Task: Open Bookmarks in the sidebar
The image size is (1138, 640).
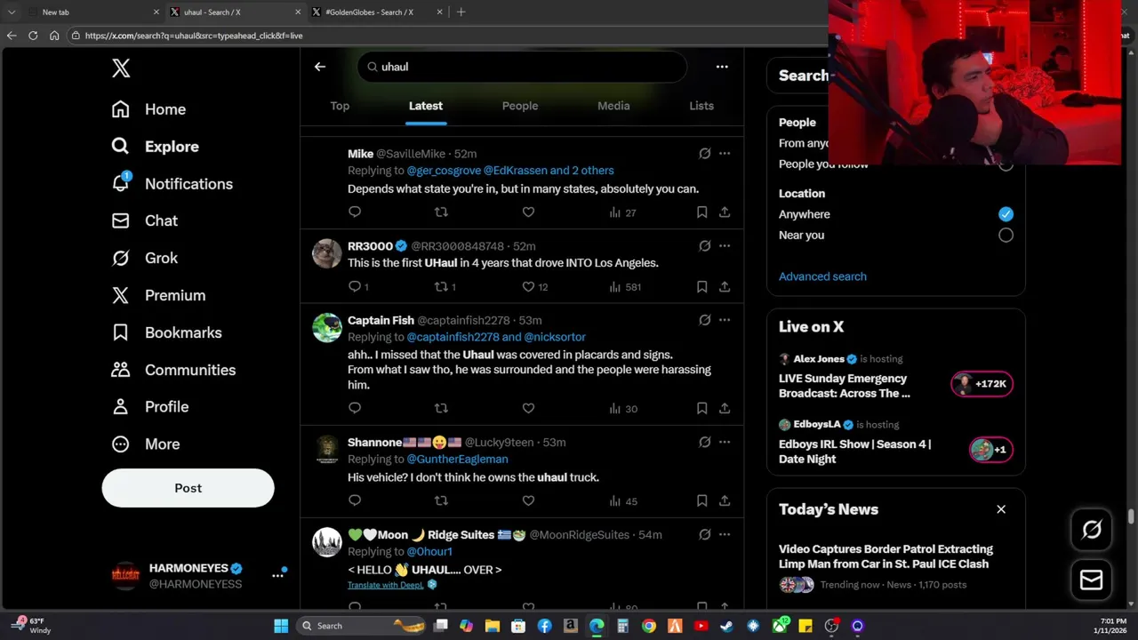Action: 166,332
